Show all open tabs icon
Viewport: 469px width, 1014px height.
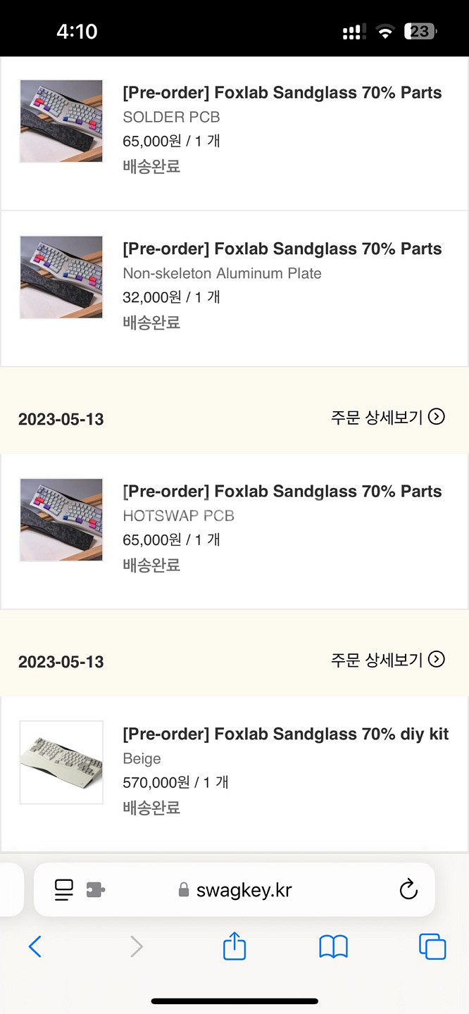tap(432, 947)
